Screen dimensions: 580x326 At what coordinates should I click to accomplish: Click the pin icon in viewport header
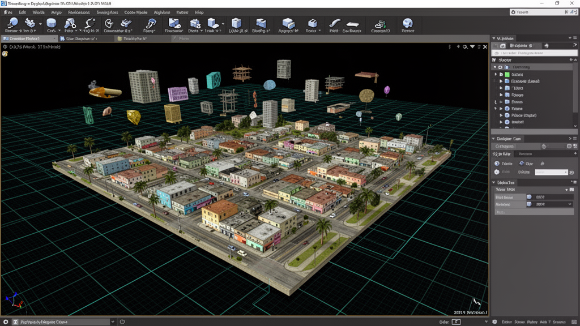458,47
